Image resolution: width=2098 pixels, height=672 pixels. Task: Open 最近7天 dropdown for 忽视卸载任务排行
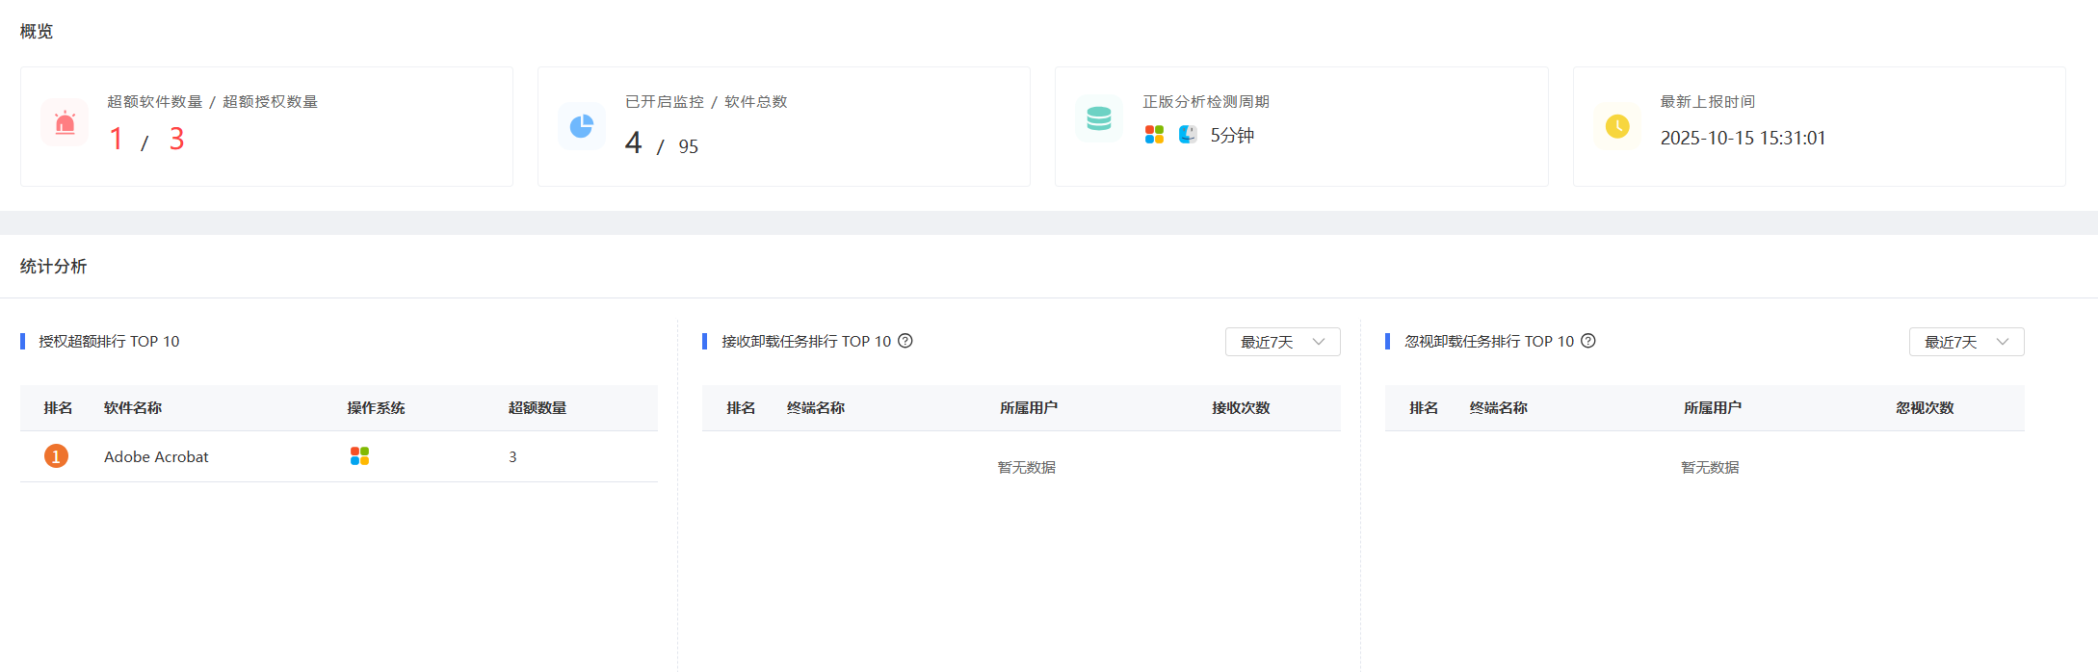pos(1966,342)
